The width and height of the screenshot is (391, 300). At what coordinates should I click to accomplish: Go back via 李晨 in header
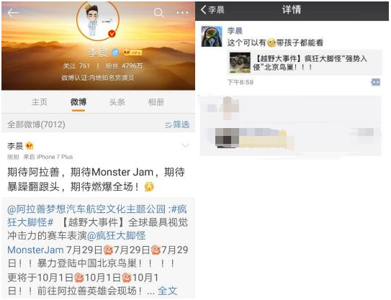point(212,10)
